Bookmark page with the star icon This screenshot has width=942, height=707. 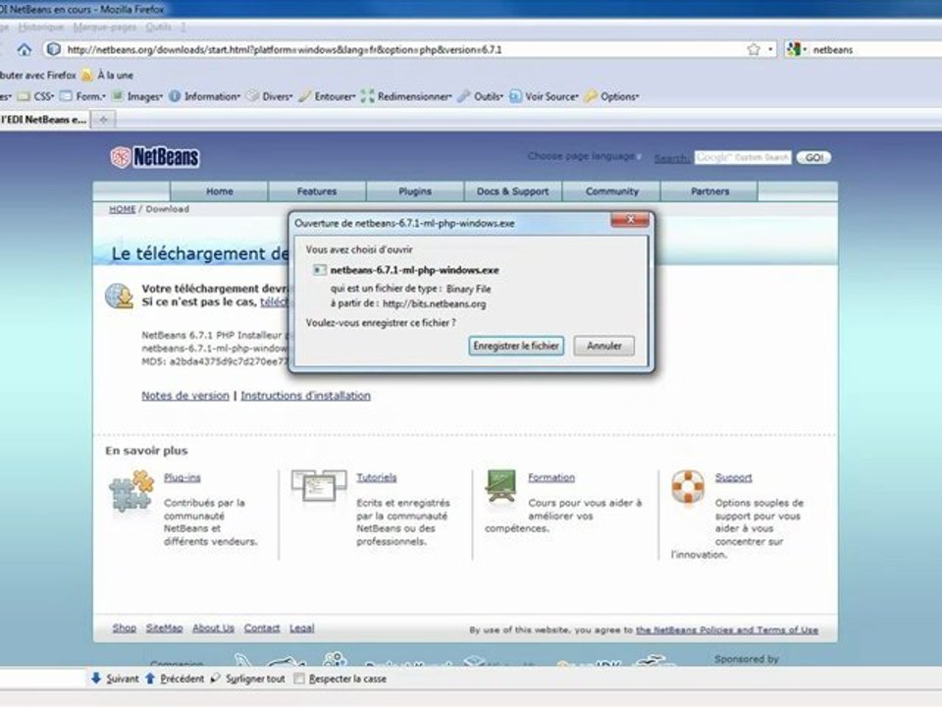[754, 49]
